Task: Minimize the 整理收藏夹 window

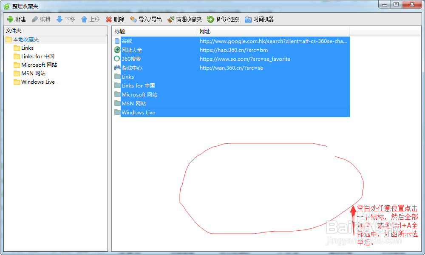Action: pyautogui.click(x=384, y=4)
